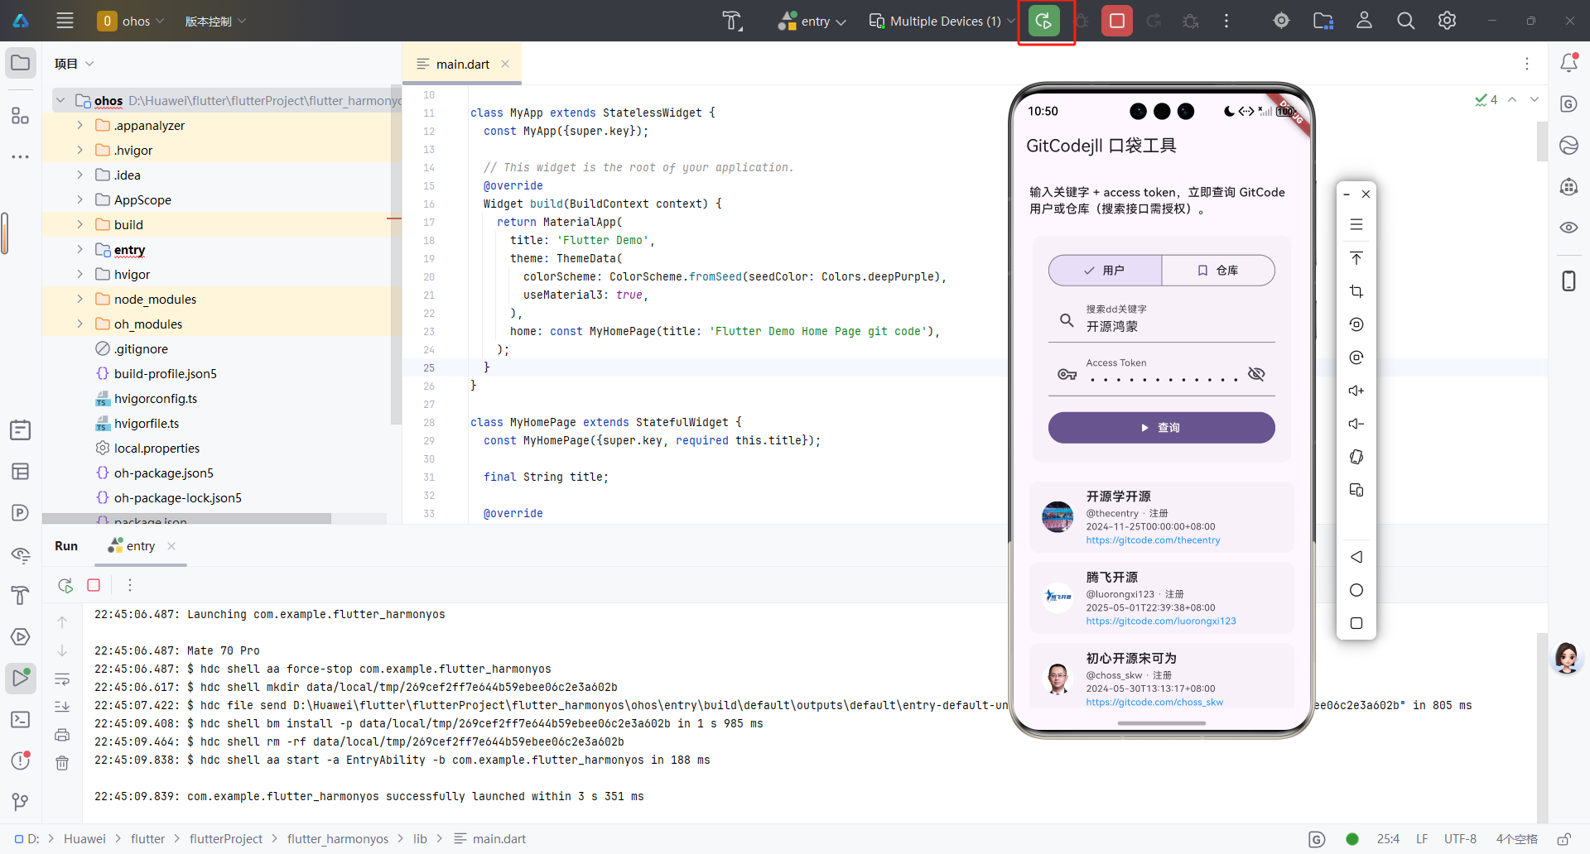The height and width of the screenshot is (854, 1590).
Task: Reveal the hidden Access Token
Action: (1256, 373)
